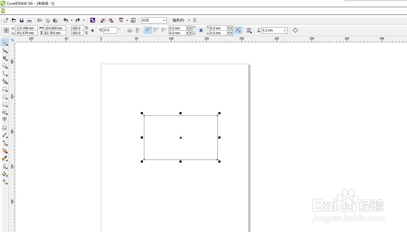Save the document
Image resolution: width=407 pixels, height=232 pixels.
coord(21,20)
